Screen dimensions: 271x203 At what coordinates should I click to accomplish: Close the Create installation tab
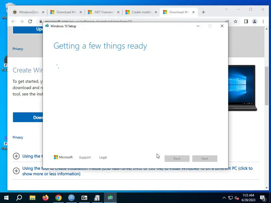(x=156, y=12)
